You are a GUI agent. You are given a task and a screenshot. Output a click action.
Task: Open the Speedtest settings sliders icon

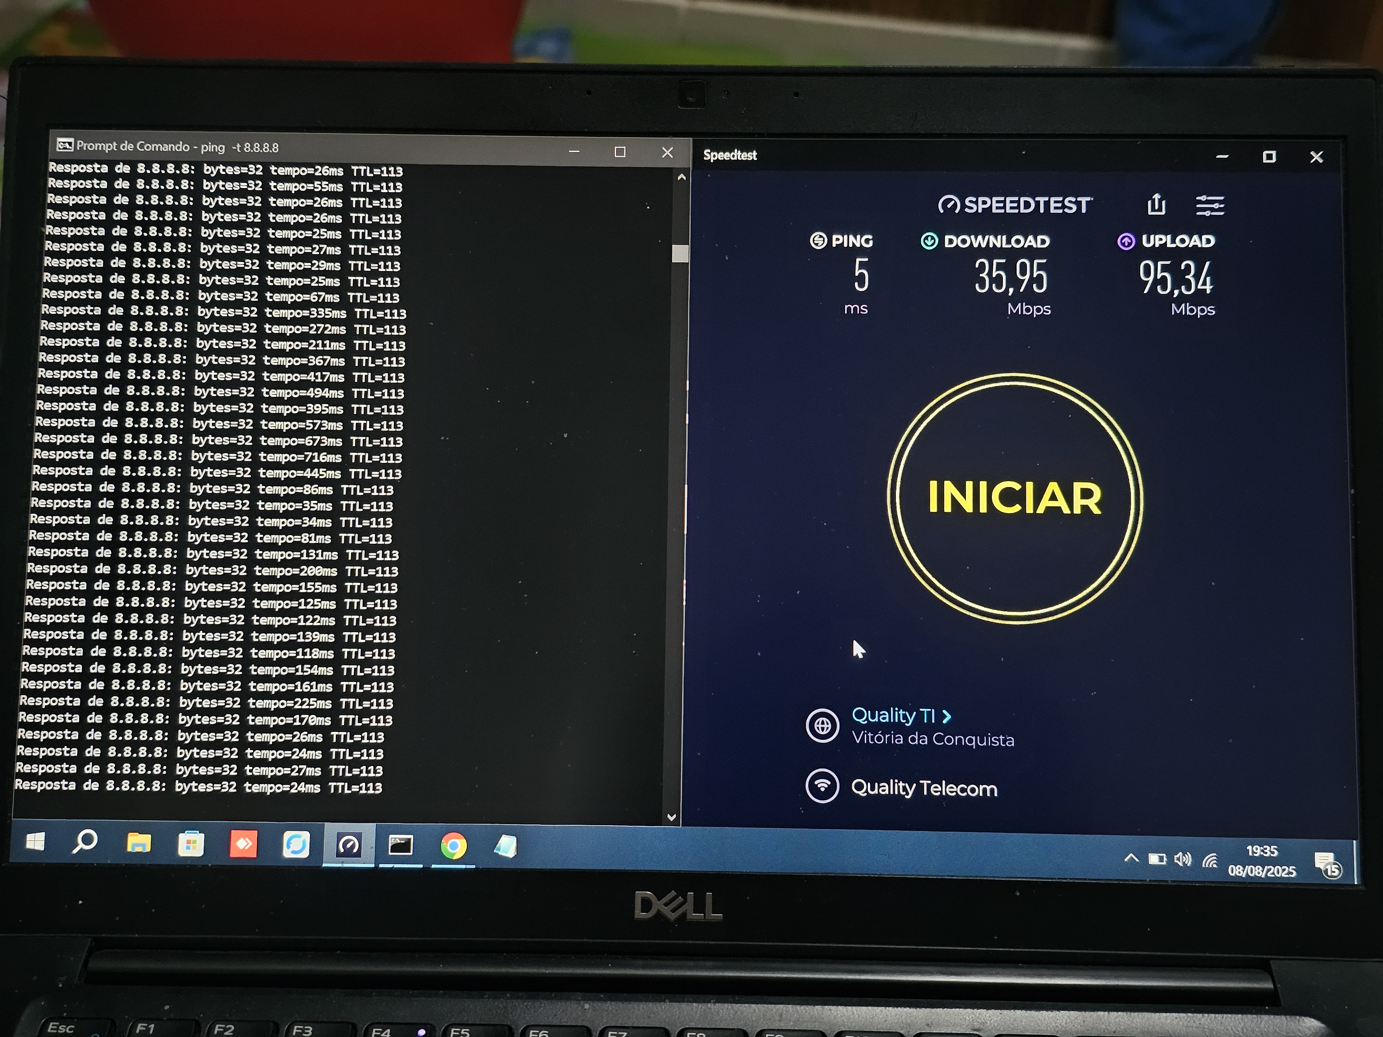tap(1210, 205)
